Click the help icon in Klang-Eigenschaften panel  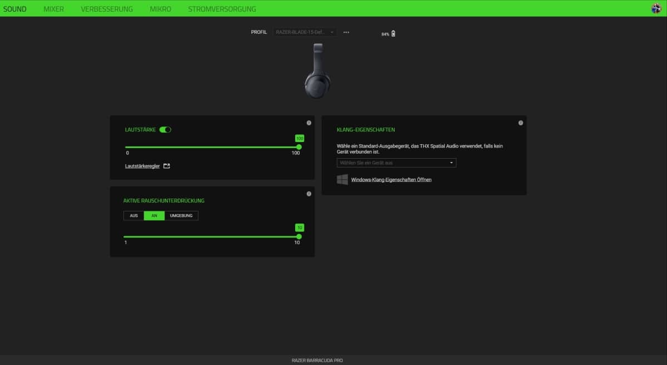[x=521, y=123]
